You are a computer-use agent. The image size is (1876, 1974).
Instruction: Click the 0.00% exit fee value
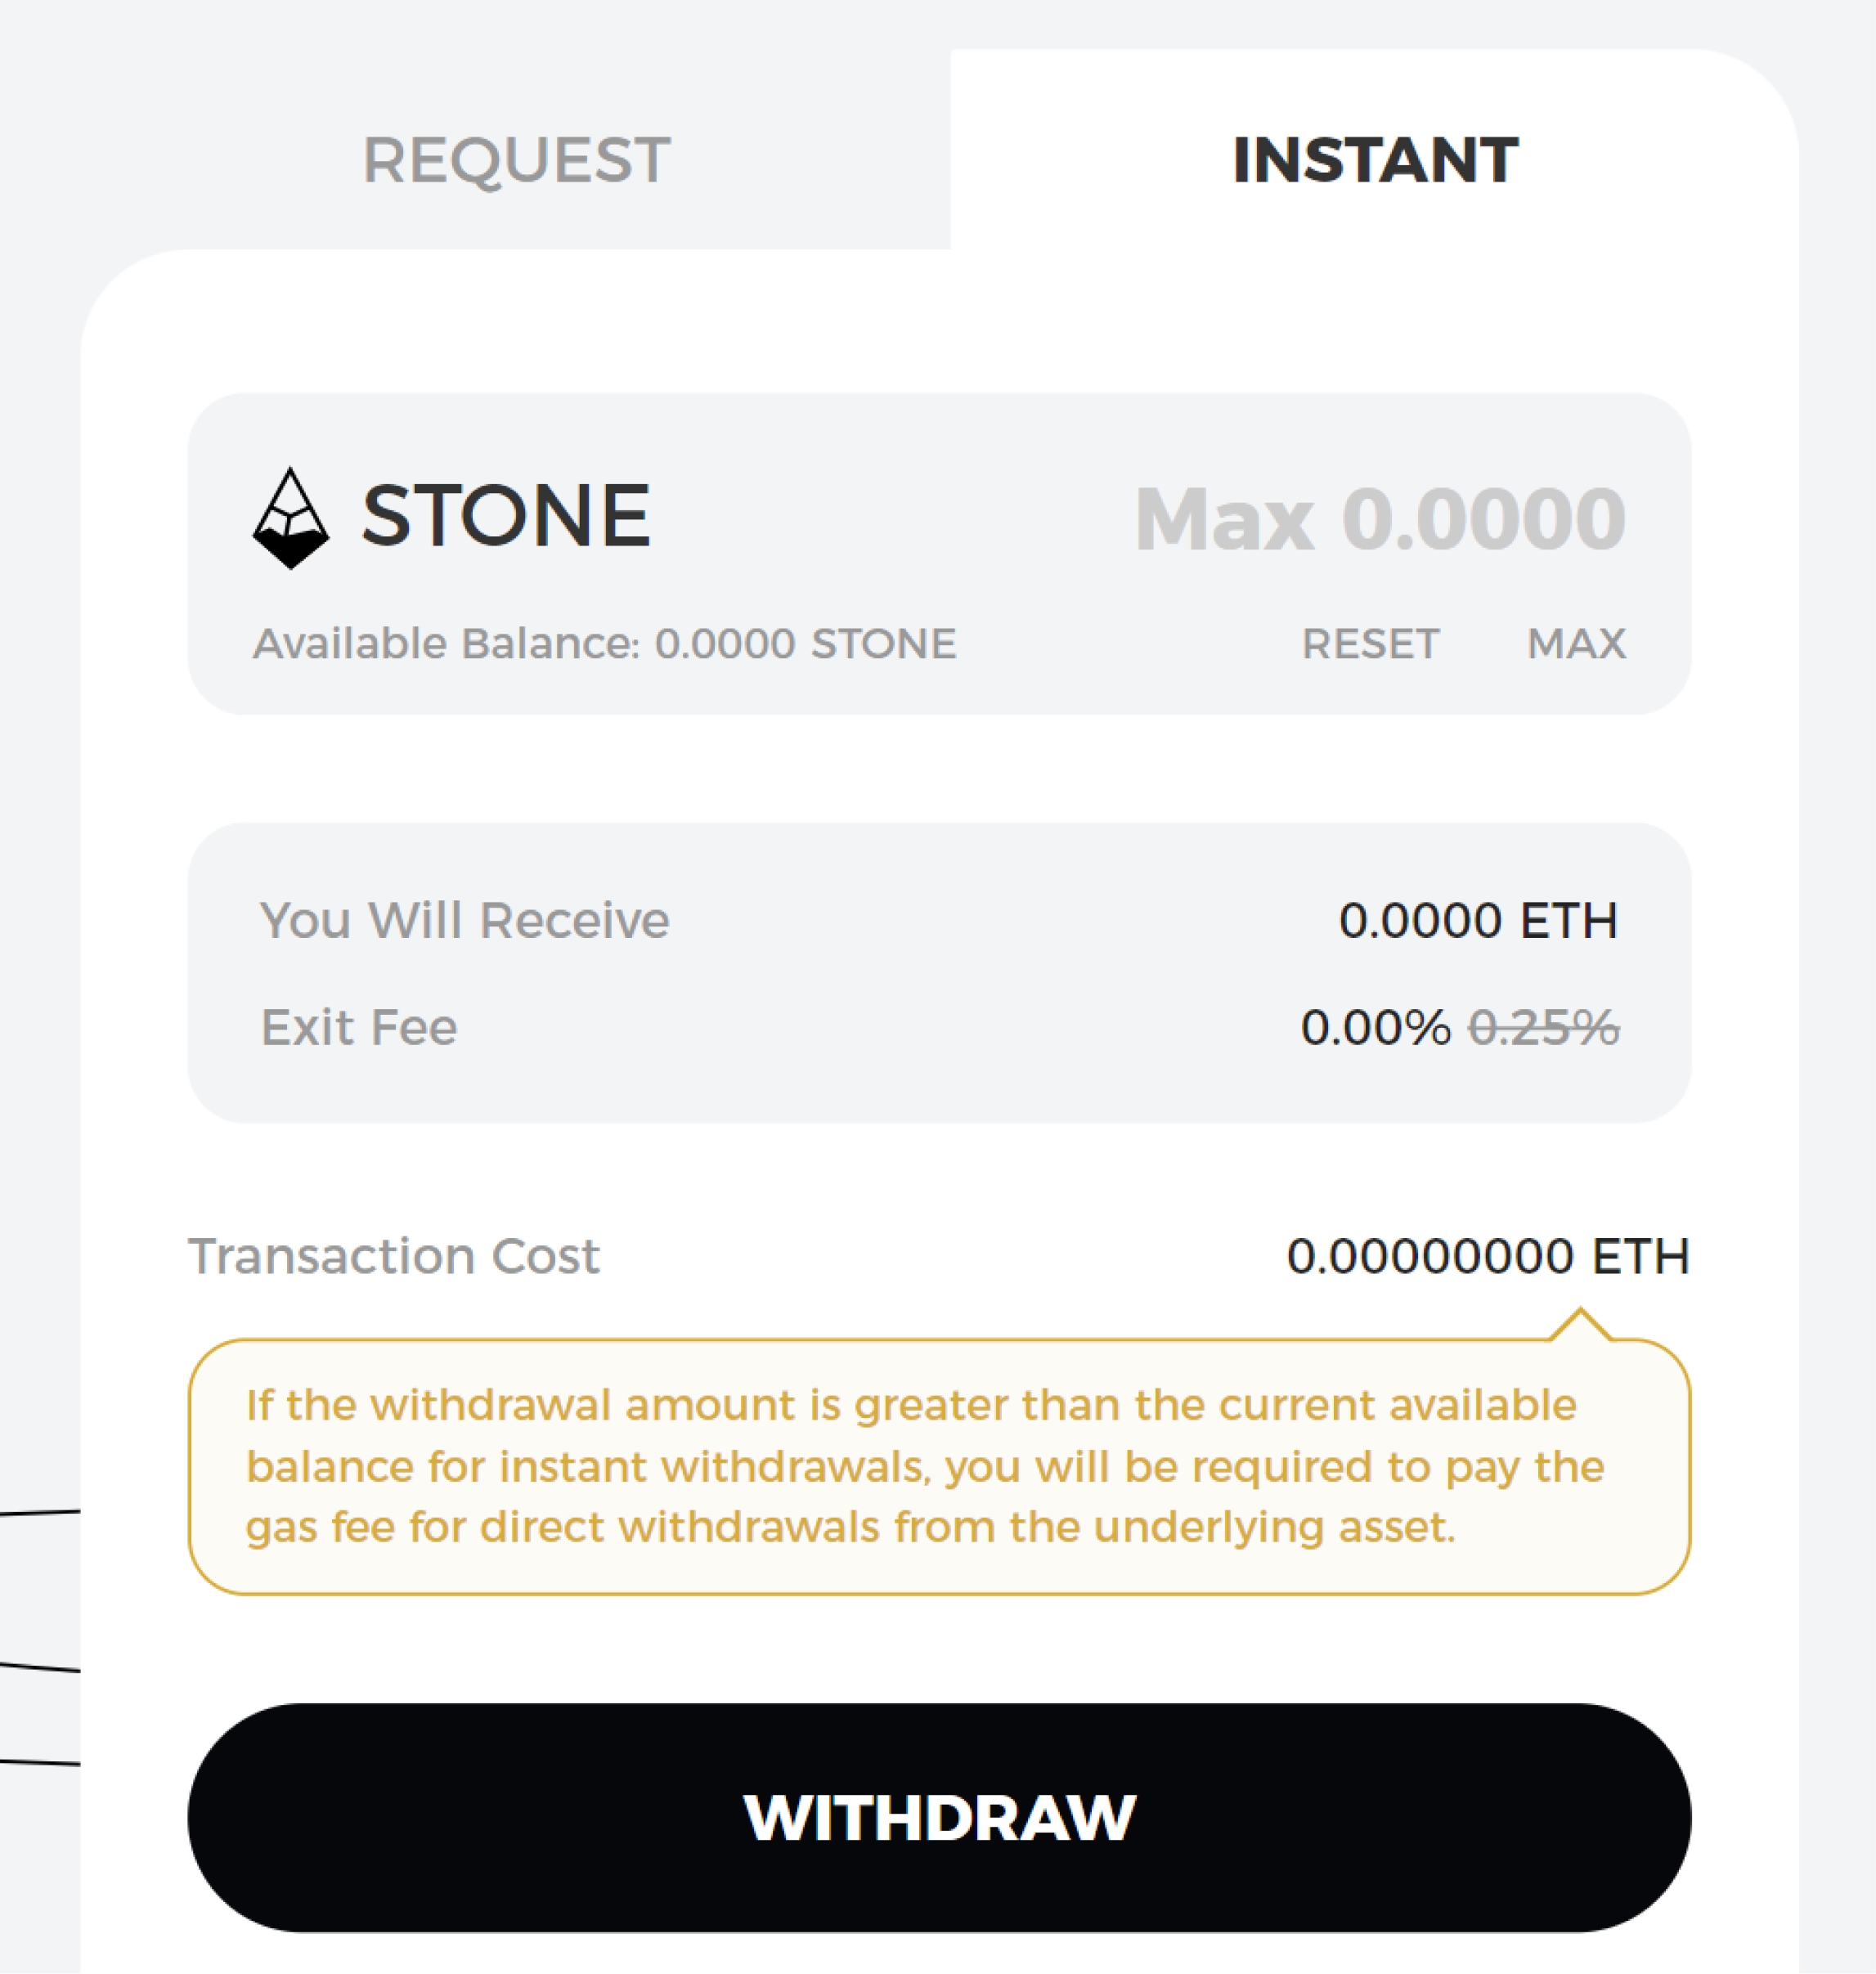point(1375,1027)
